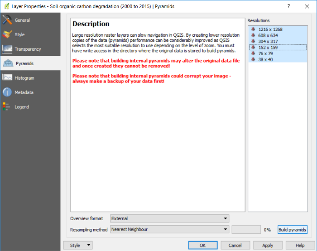Select resolution 608 x 634
This screenshot has height=251, width=317.
(278, 35)
